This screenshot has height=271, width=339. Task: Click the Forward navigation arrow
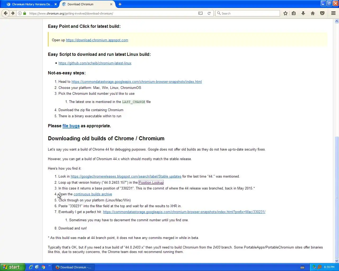[13, 13]
